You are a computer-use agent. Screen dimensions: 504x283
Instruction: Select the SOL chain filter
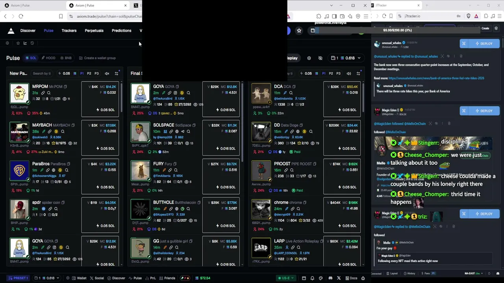(31, 58)
